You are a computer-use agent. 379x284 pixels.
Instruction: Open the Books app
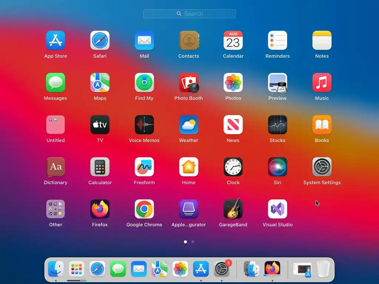point(322,125)
